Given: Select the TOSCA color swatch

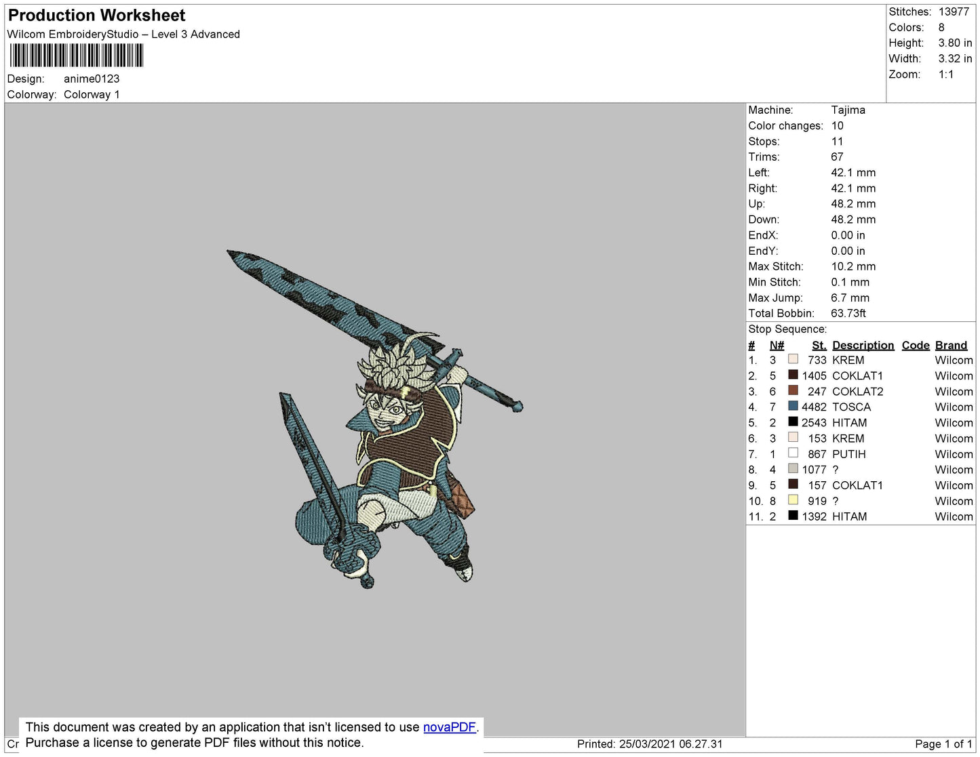Looking at the screenshot, I should [x=793, y=406].
